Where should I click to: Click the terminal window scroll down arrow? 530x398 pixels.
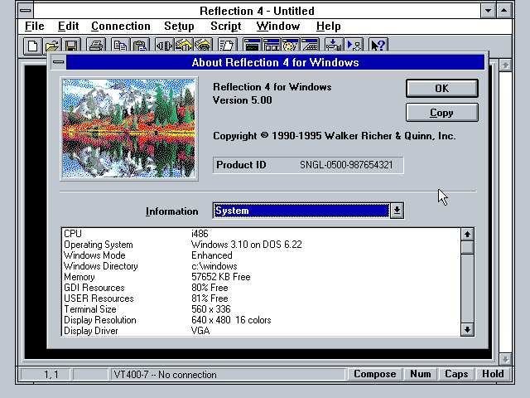(x=505, y=359)
